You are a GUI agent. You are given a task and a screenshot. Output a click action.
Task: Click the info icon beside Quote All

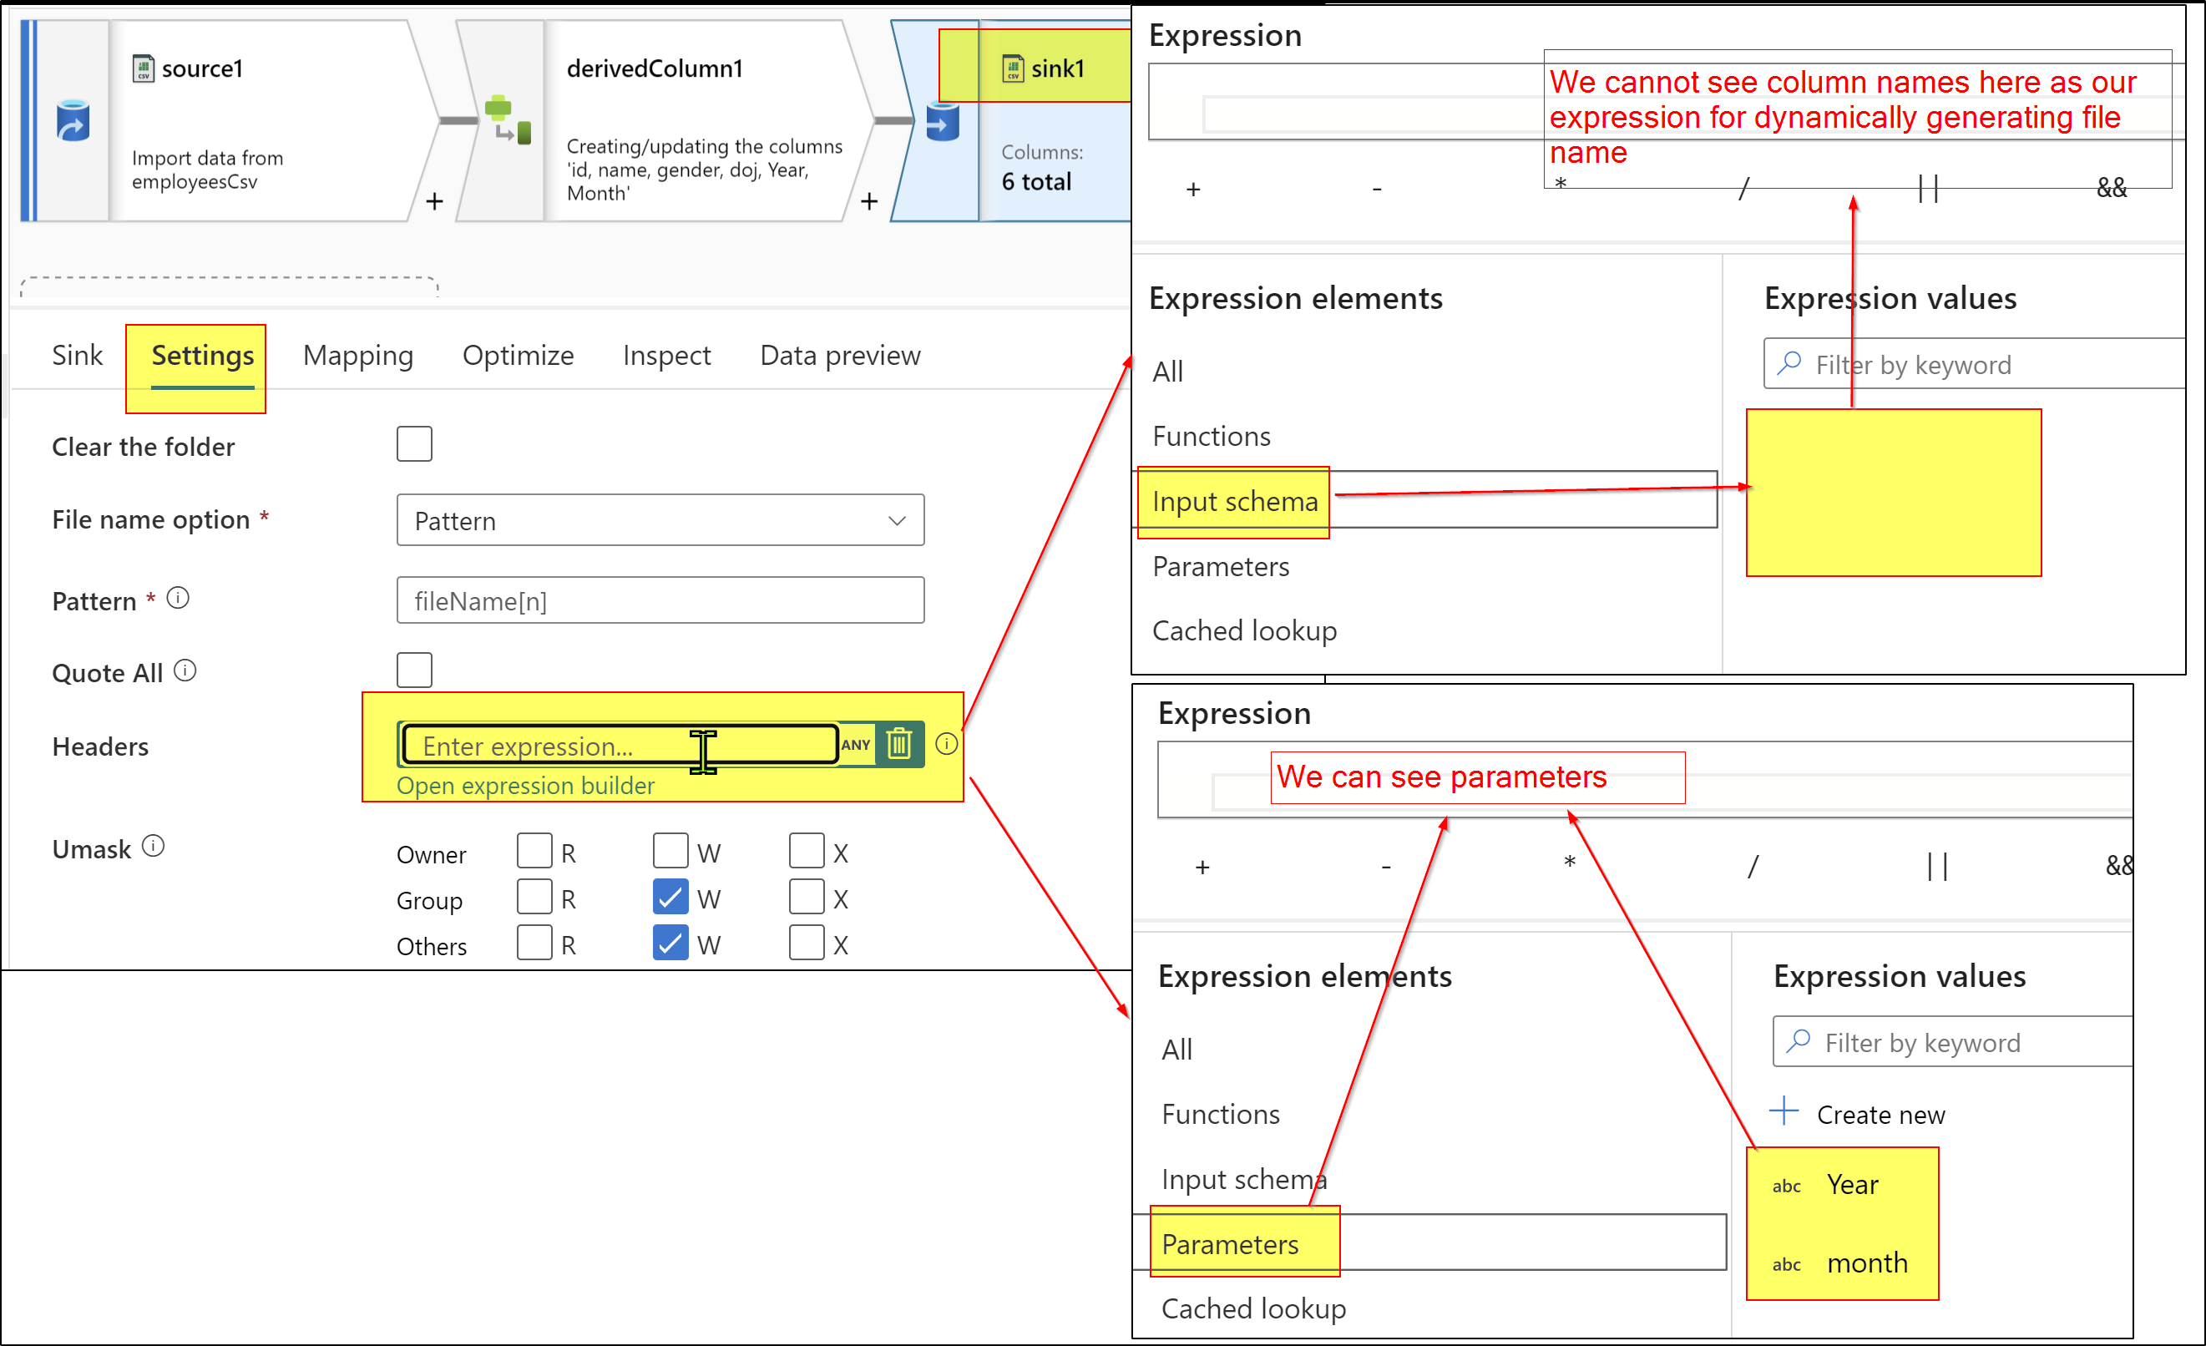185,670
